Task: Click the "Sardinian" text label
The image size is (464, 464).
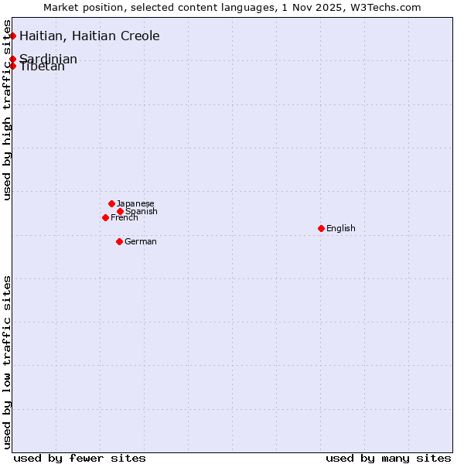Action: click(x=48, y=59)
